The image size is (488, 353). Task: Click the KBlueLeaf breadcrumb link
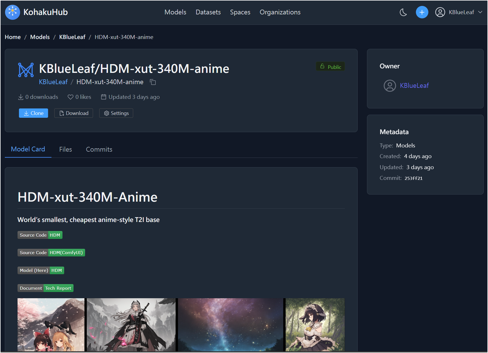[72, 37]
